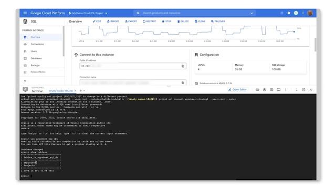The height and width of the screenshot is (189, 336).
Task: Click the final mysql> prompt in the terminal
Action: 25,176
